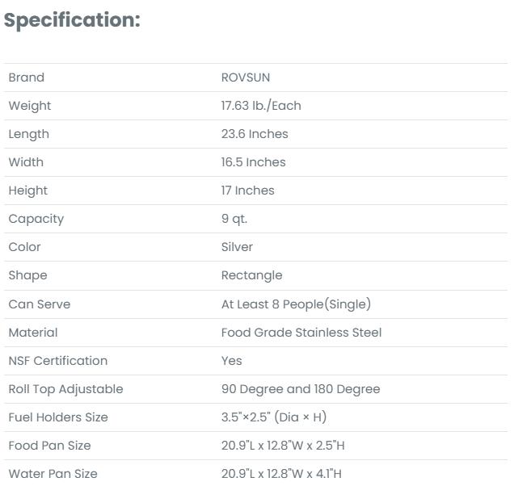The width and height of the screenshot is (514, 486).
Task: Click the Specification heading
Action: coord(72,21)
